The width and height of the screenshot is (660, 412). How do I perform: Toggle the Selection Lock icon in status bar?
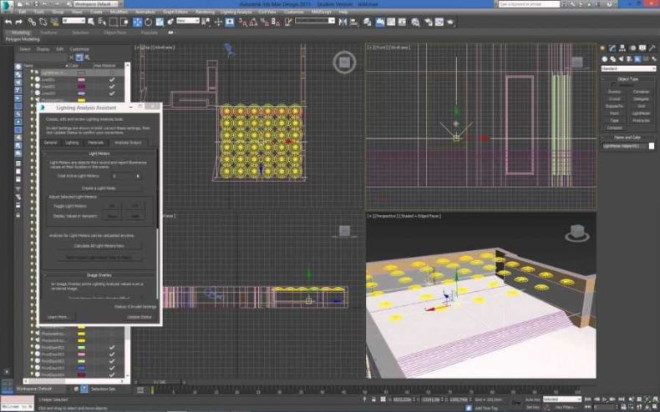click(373, 399)
